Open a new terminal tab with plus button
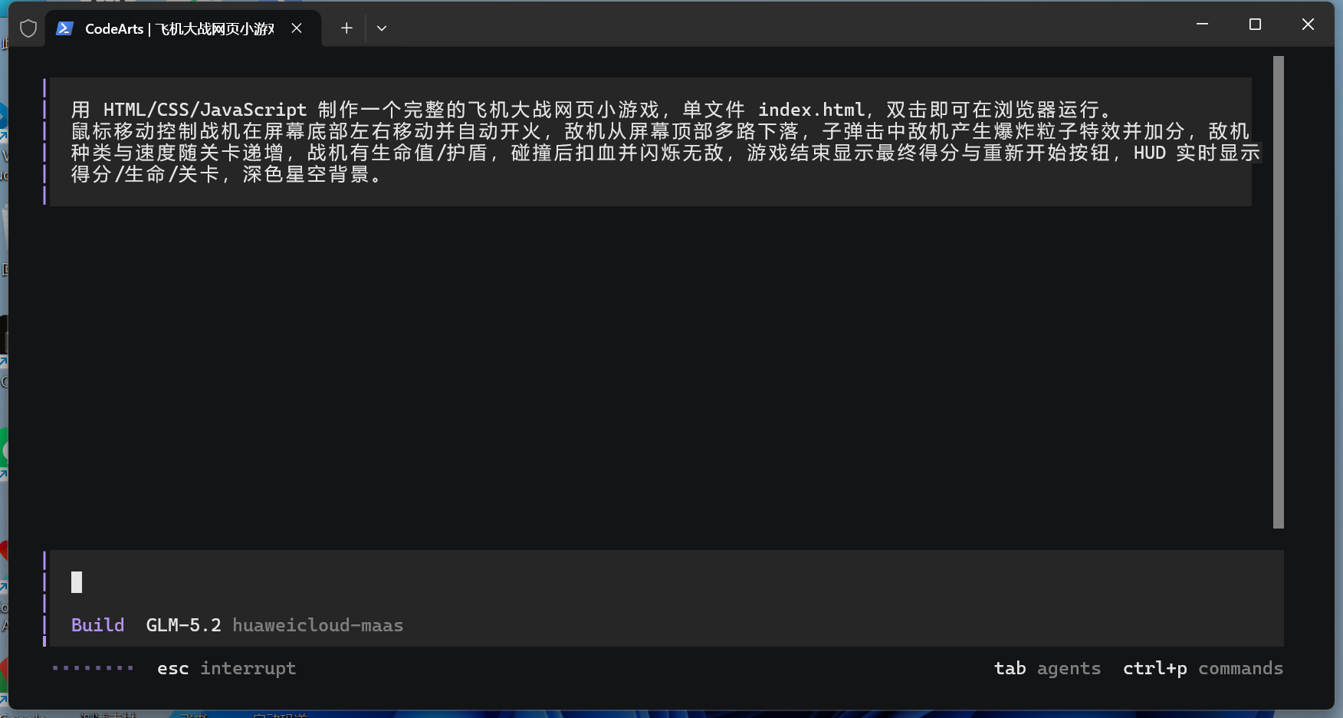Screen dimensions: 1343x718 [346, 28]
